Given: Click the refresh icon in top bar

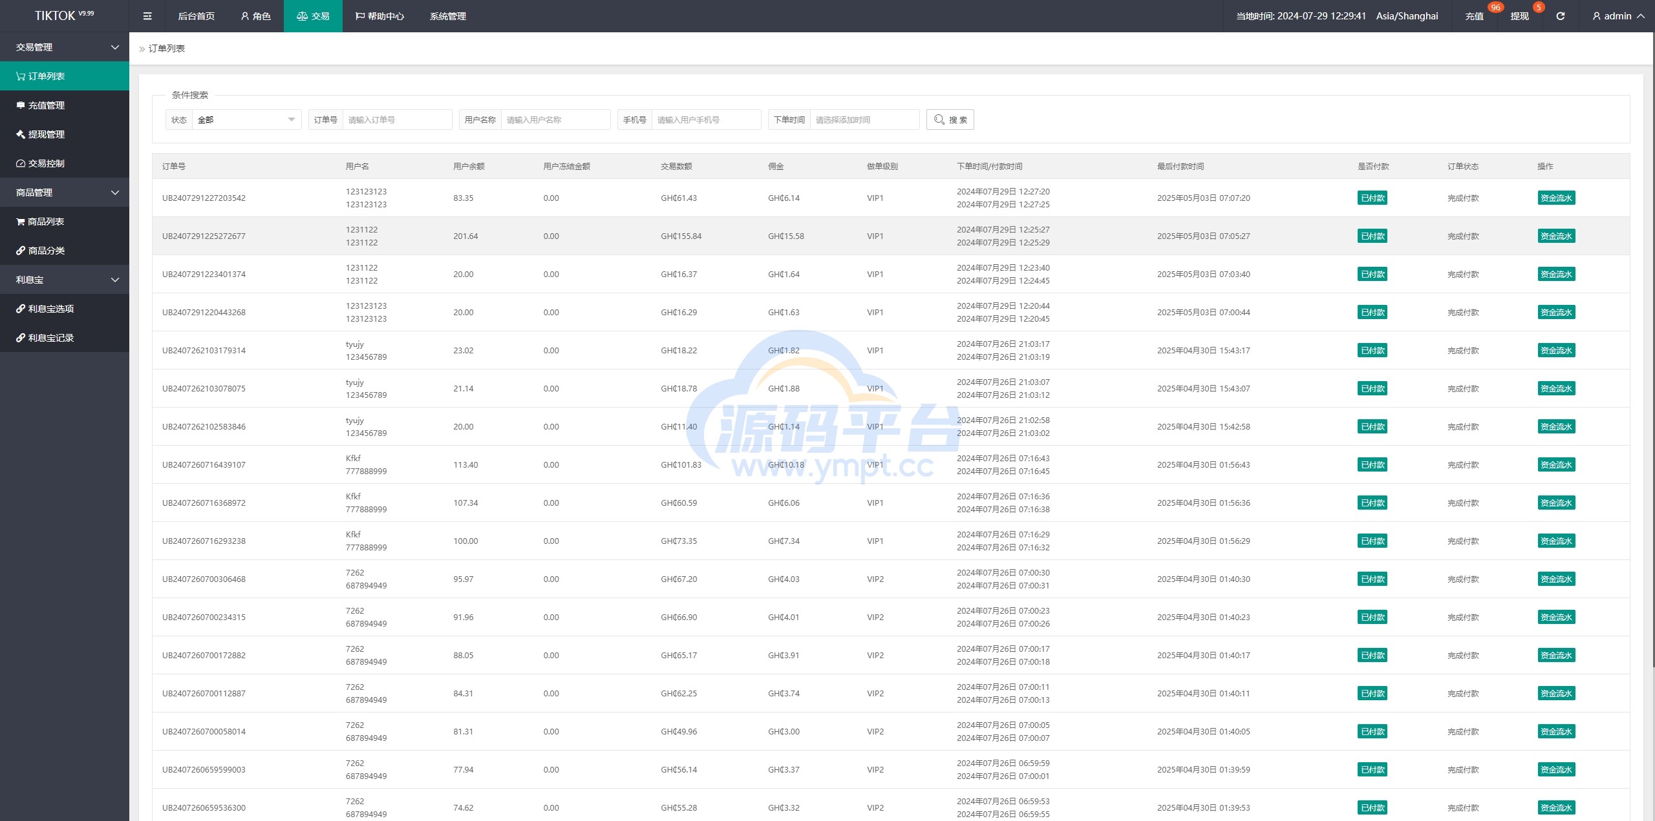Looking at the screenshot, I should pos(1560,16).
